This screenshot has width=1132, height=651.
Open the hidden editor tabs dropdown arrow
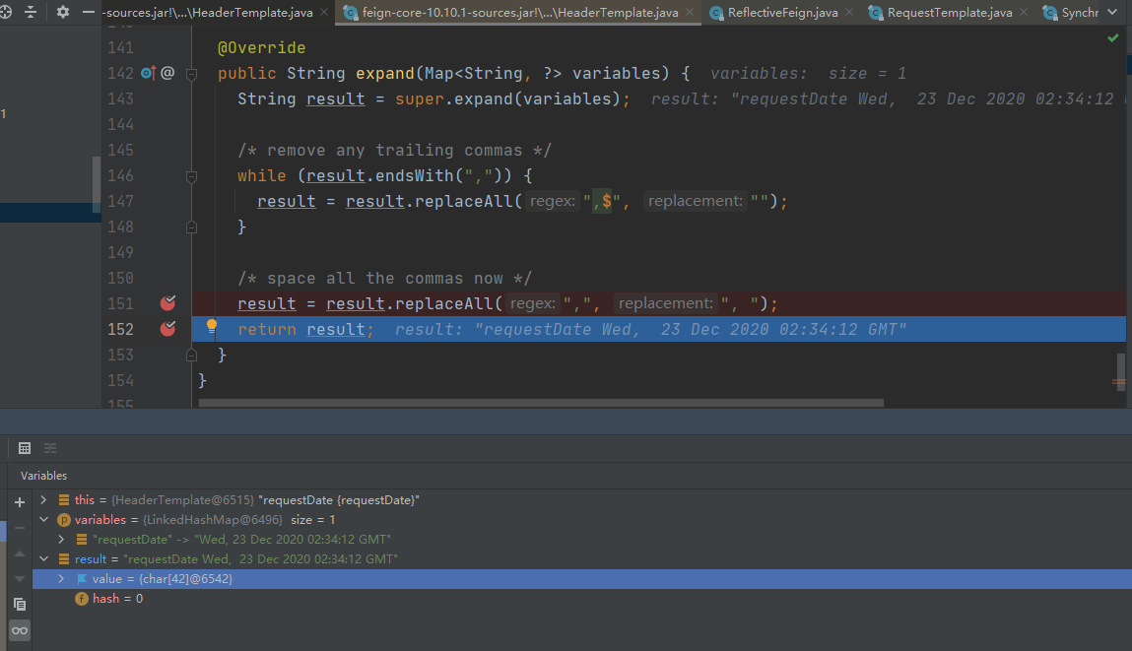pyautogui.click(x=1121, y=13)
